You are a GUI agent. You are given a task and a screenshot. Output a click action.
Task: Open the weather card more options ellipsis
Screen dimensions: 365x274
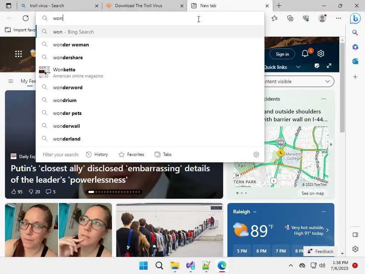(x=324, y=212)
